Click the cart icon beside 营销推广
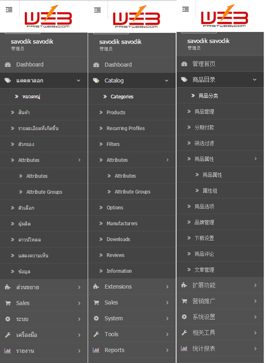The height and width of the screenshot is (363, 265). [x=184, y=301]
